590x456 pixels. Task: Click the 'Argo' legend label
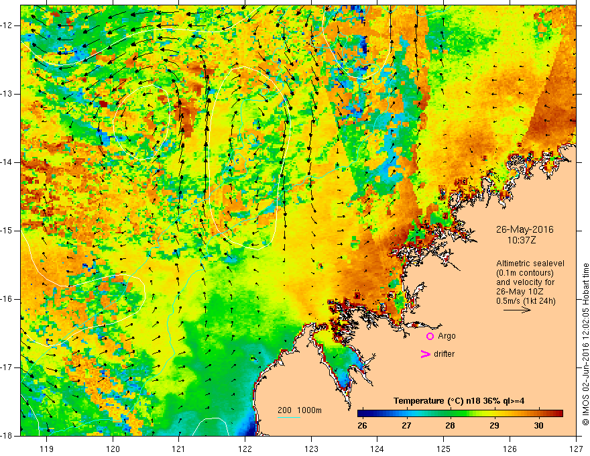click(x=447, y=337)
